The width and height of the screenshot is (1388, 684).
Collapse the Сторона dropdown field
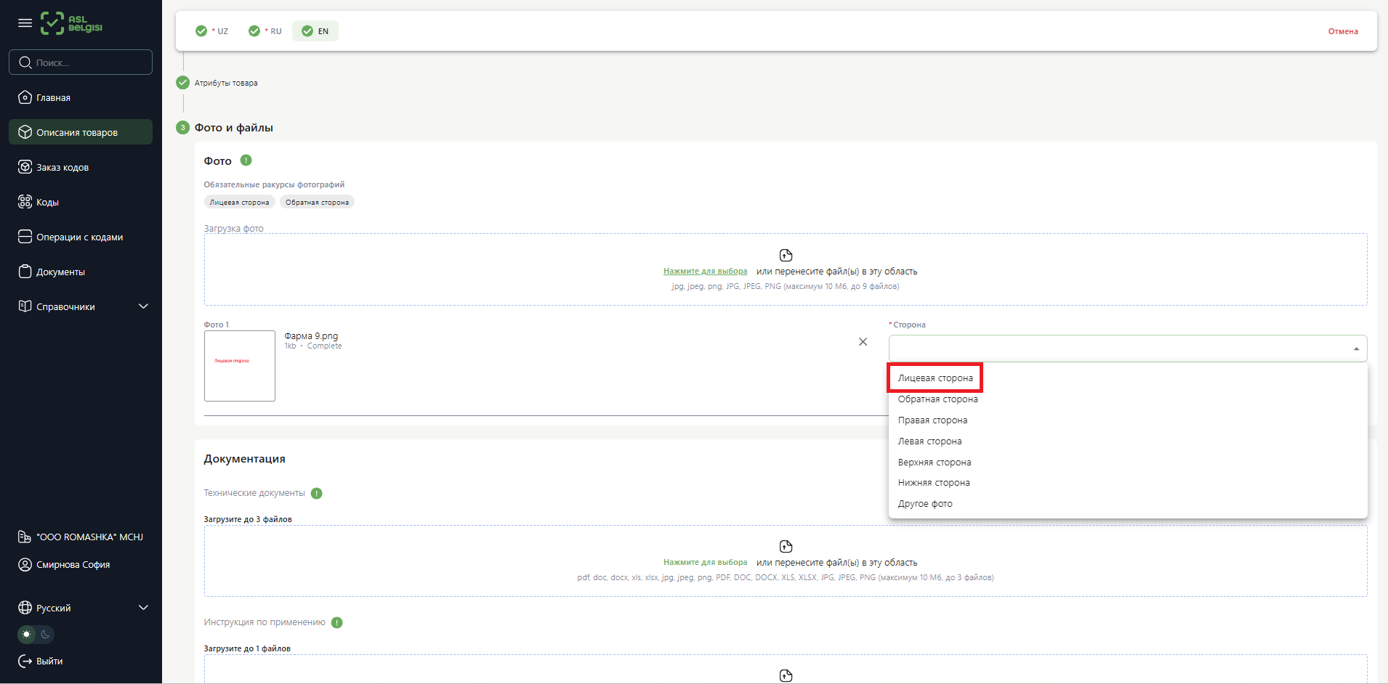pos(1355,349)
